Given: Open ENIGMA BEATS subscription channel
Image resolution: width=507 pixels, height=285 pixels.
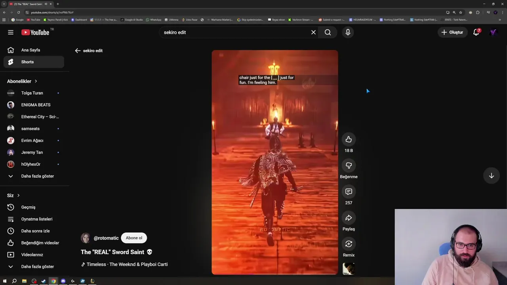Looking at the screenshot, I should point(34,105).
